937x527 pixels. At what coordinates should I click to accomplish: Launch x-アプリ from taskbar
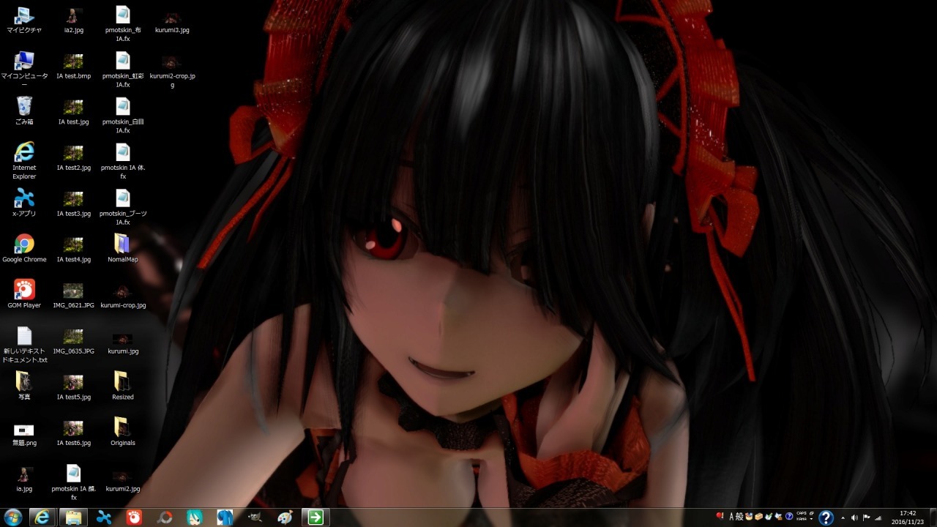[x=104, y=517]
